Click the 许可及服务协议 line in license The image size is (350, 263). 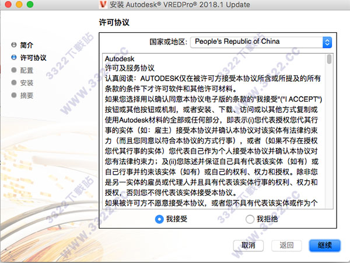(129, 68)
